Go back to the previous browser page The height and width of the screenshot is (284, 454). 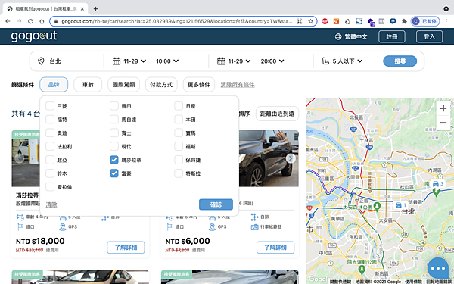pyautogui.click(x=8, y=21)
